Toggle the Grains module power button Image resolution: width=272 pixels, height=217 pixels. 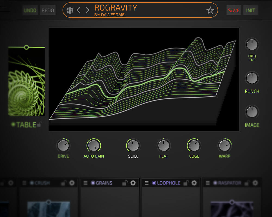point(93,183)
